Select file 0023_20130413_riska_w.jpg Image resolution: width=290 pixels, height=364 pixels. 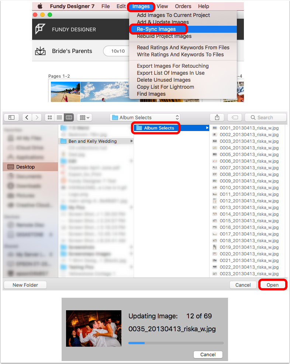tap(249, 274)
